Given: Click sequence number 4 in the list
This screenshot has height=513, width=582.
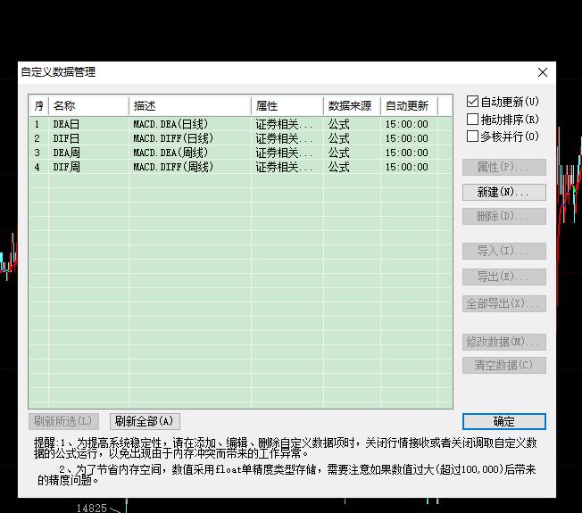Looking at the screenshot, I should [x=37, y=167].
